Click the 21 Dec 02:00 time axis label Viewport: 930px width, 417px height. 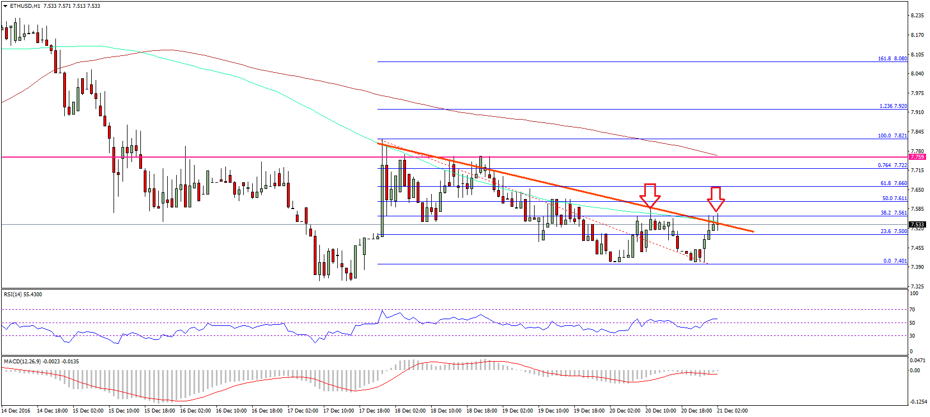pos(733,411)
